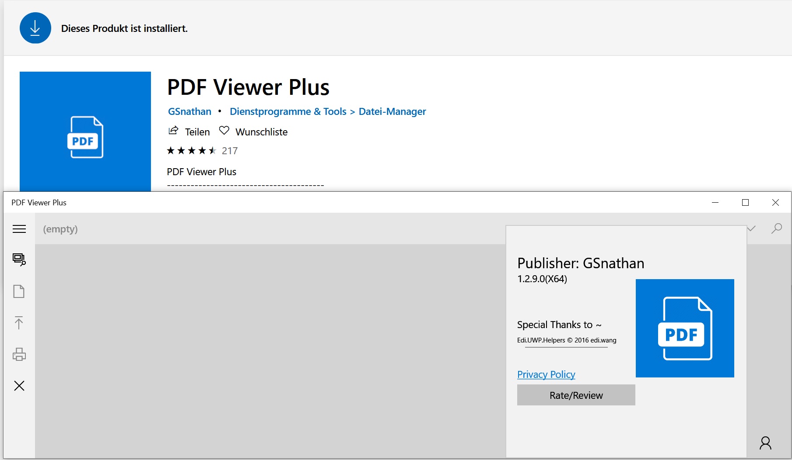Viewport: 792px width, 460px height.
Task: Open Dienstprogramme & Tools category link
Action: tap(288, 111)
